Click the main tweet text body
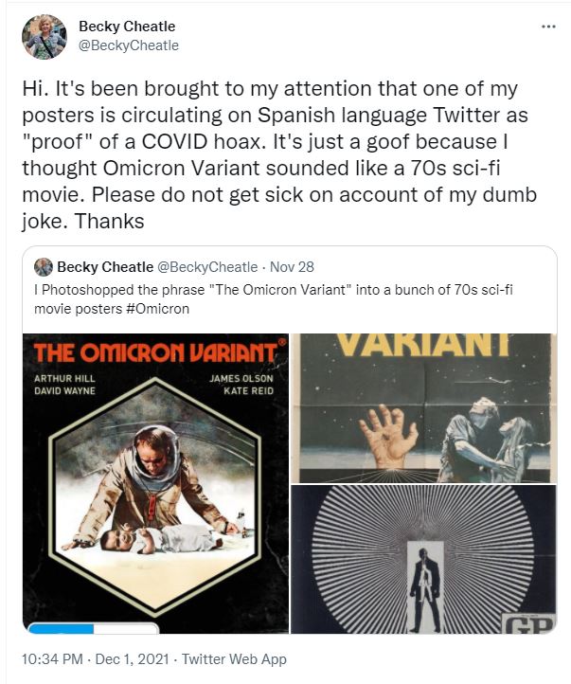Viewport: 571px width, 684px height. pos(279,154)
